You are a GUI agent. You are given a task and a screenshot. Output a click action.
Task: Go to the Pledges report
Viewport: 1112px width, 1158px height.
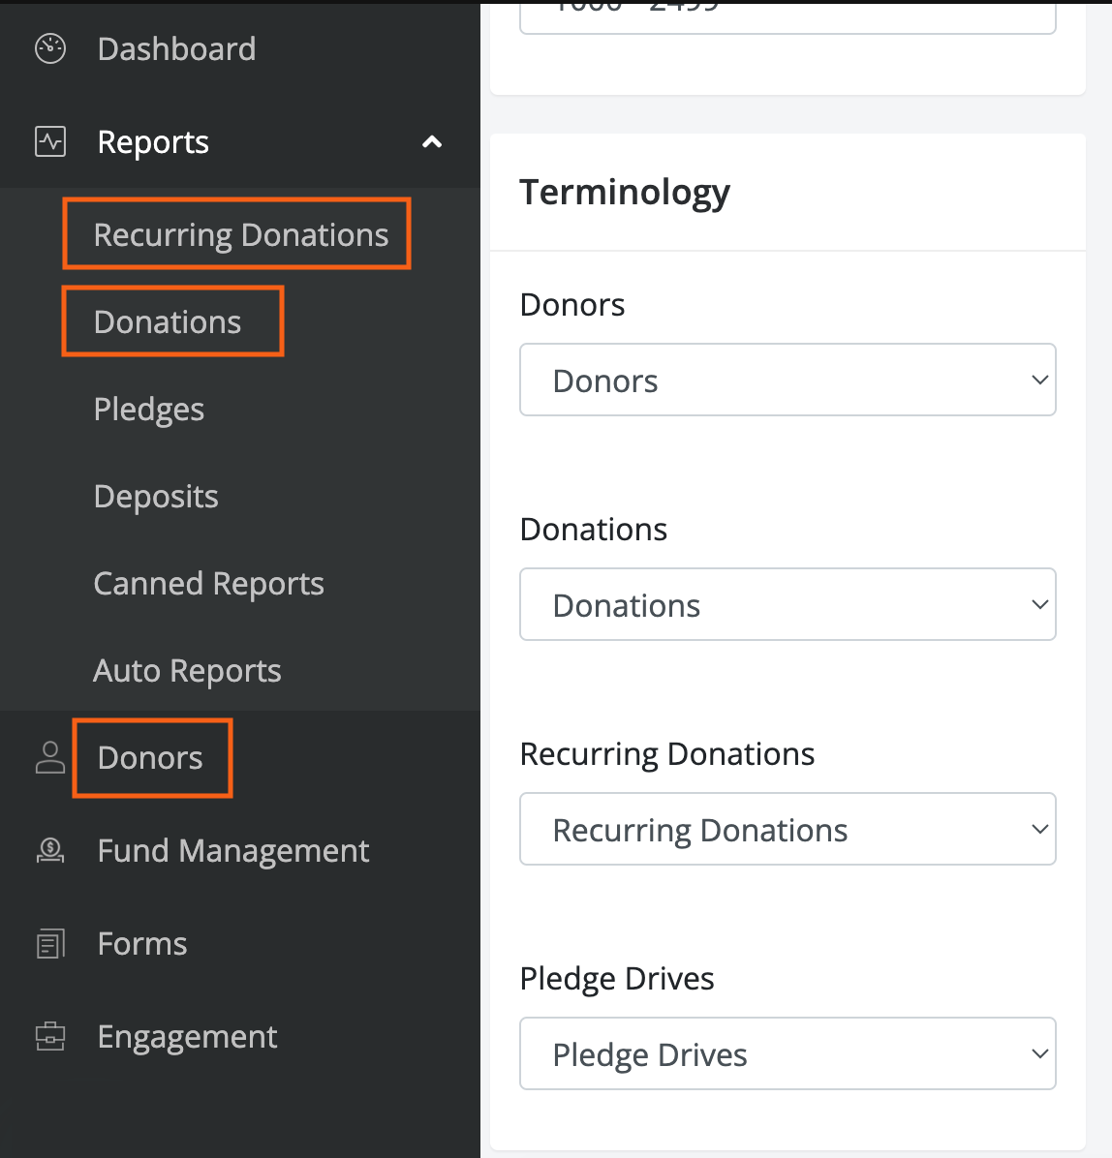coord(149,410)
